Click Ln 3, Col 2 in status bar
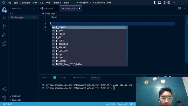 click(110, 104)
